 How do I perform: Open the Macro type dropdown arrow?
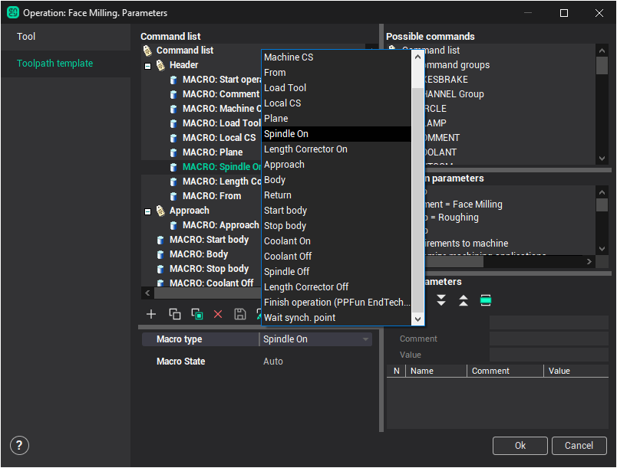tap(365, 339)
